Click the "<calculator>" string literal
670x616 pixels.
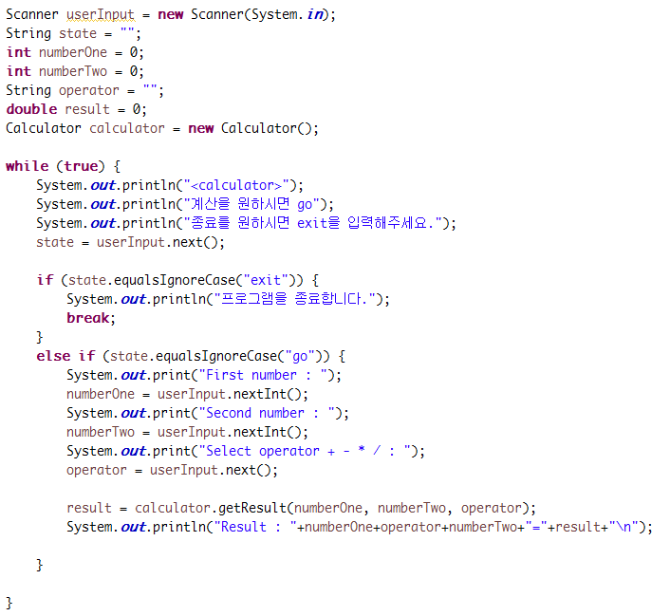(x=236, y=185)
